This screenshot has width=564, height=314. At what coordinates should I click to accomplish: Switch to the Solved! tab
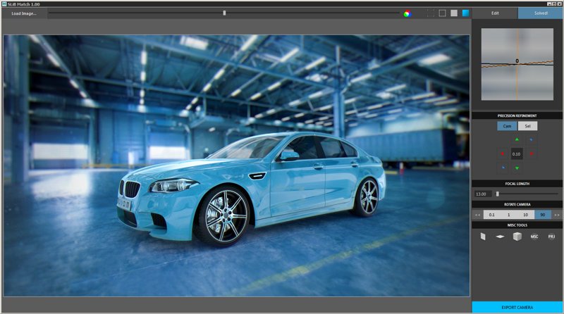pos(540,13)
